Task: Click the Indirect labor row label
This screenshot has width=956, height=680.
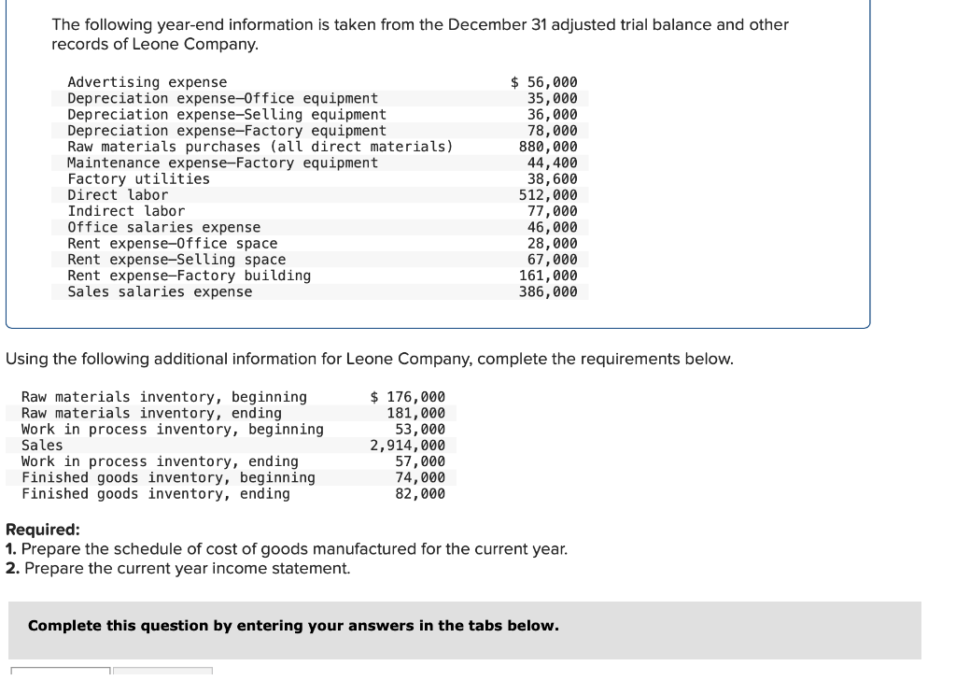Action: click(126, 211)
